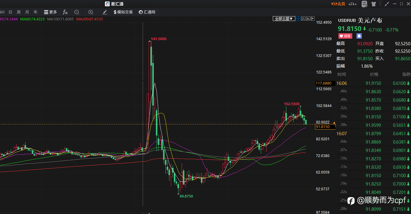The height and width of the screenshot is (214, 411).
Task: Click the MA60:74.4223 indicator label
Action: [x=32, y=19]
